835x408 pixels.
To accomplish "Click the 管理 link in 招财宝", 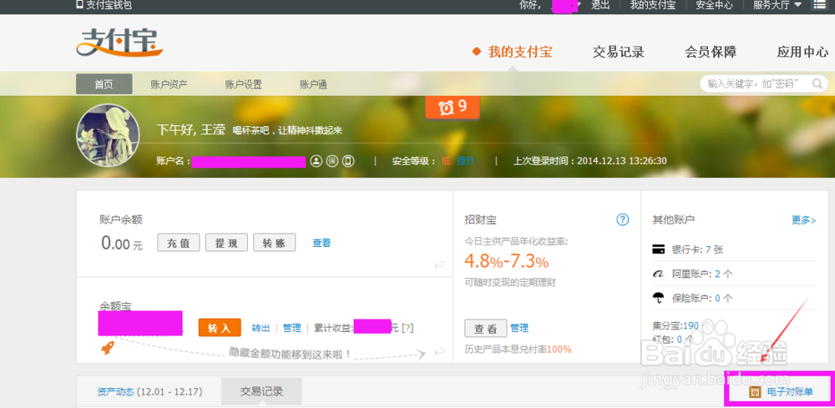I will click(x=519, y=328).
